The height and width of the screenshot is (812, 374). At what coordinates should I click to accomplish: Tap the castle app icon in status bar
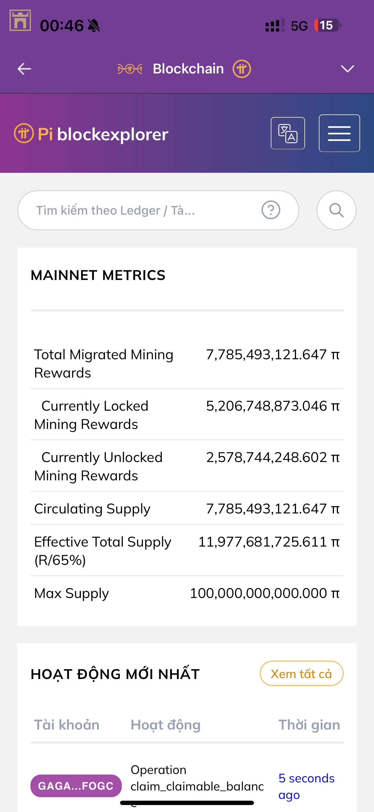20,21
